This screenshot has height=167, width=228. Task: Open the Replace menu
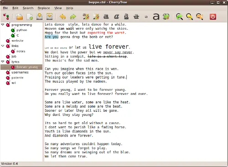pos(44,8)
